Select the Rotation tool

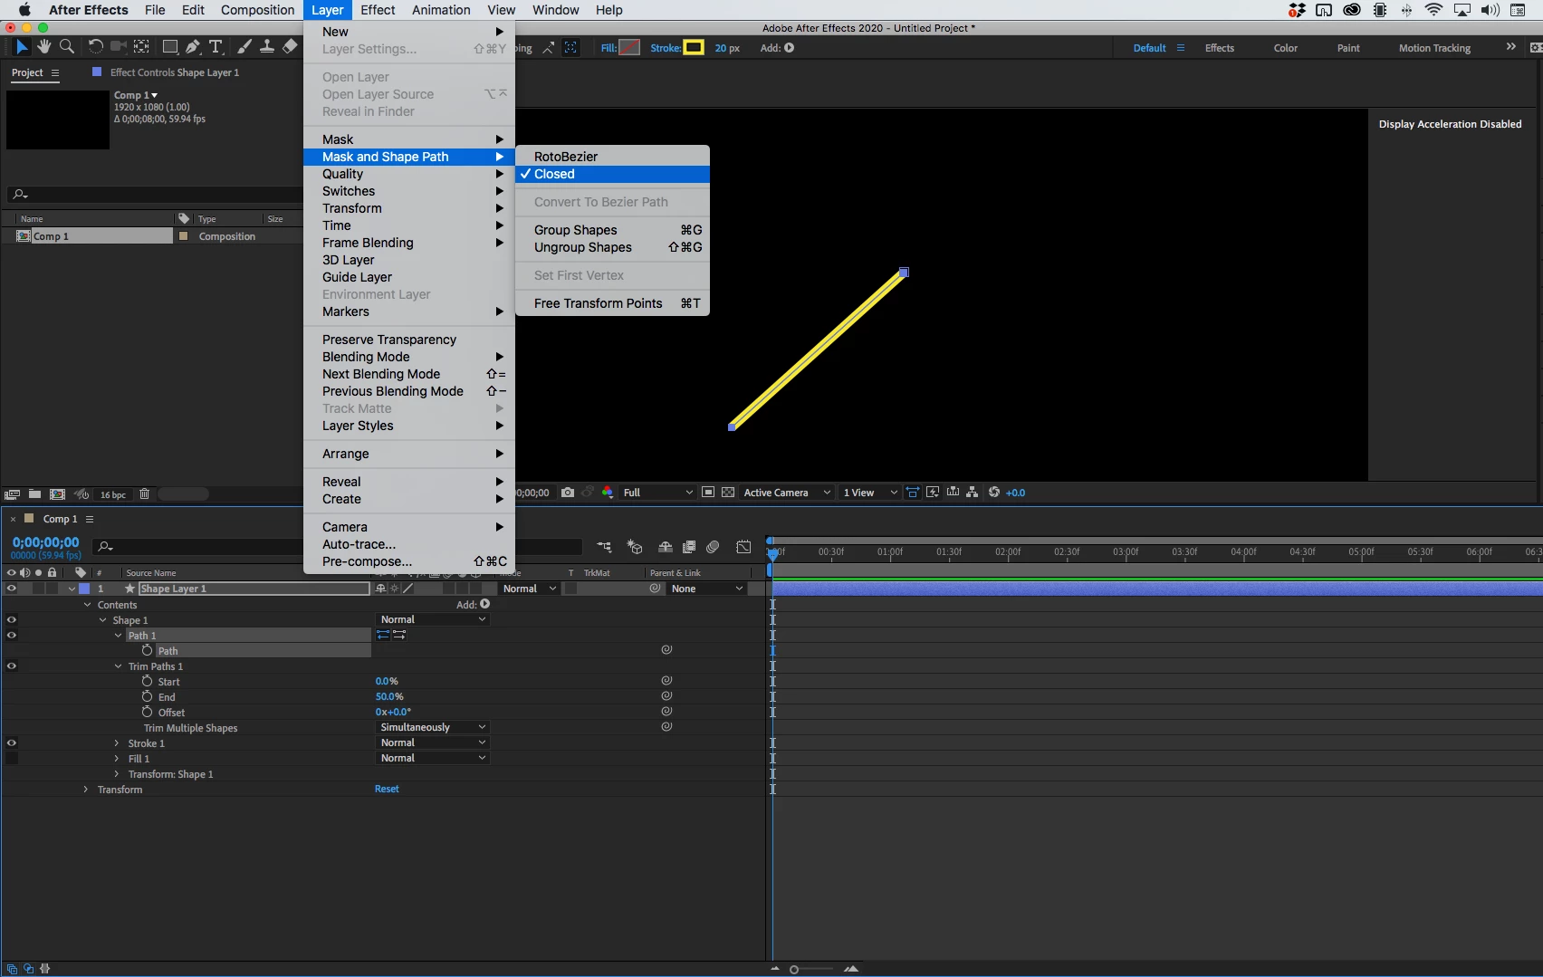95,47
